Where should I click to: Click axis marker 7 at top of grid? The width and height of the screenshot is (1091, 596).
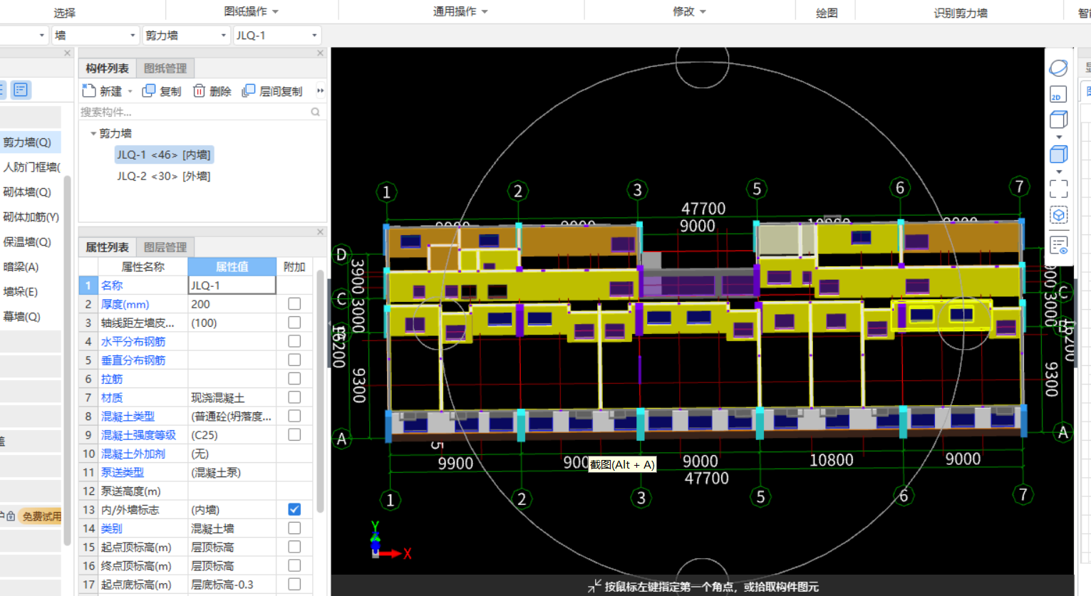(x=1020, y=187)
